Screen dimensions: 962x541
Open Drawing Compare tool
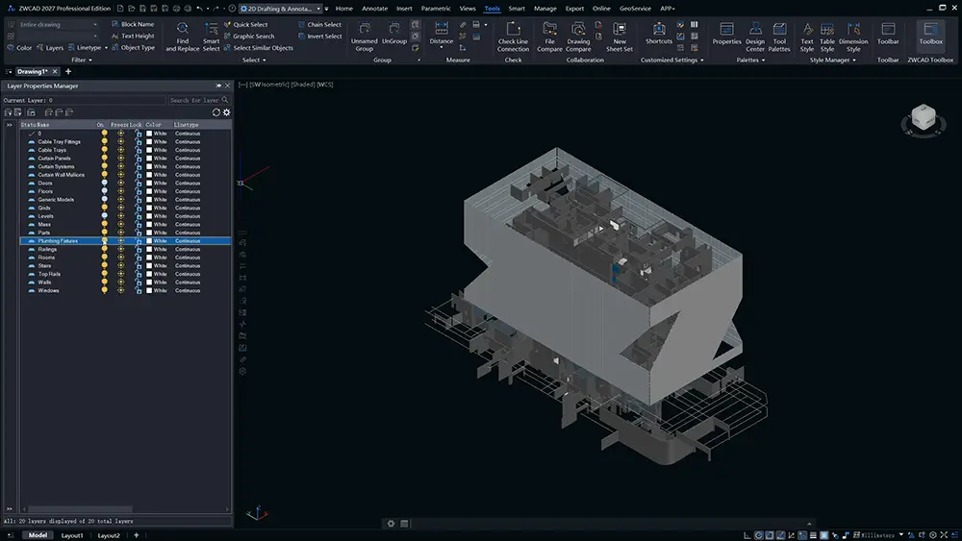coord(578,37)
